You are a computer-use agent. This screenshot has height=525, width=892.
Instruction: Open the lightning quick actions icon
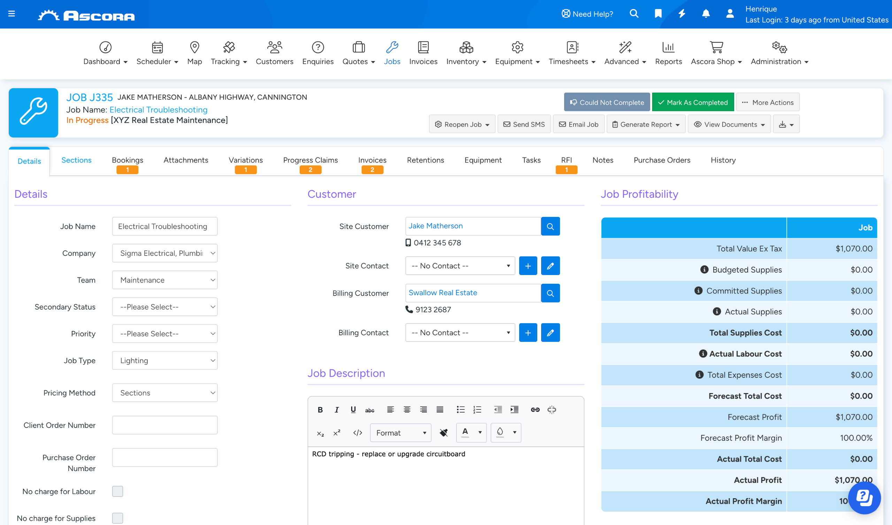tap(682, 14)
